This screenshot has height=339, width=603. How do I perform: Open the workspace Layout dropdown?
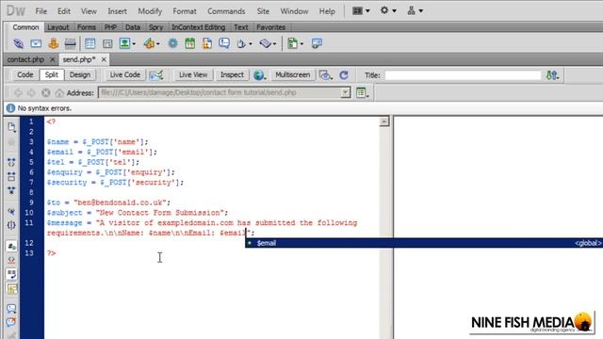(361, 10)
